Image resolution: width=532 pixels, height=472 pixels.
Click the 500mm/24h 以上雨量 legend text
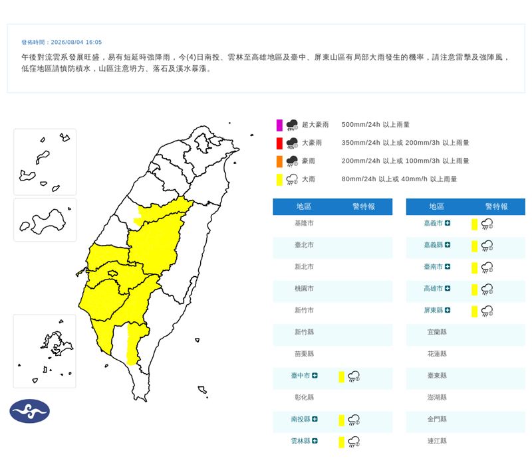pos(375,125)
